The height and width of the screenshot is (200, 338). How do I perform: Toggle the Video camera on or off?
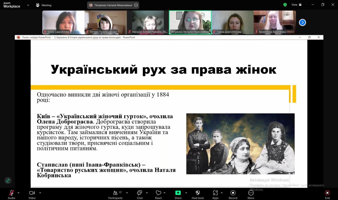coord(32,193)
